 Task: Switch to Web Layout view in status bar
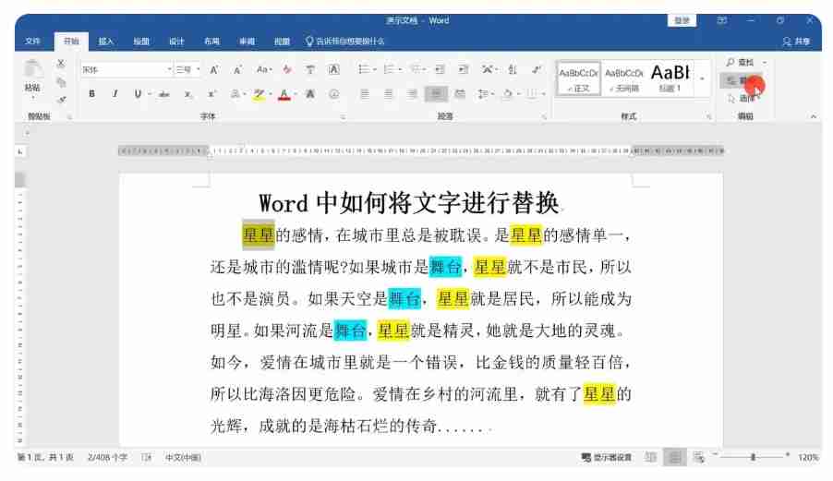[x=698, y=457]
